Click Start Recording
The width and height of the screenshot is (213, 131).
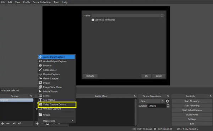click(192, 106)
